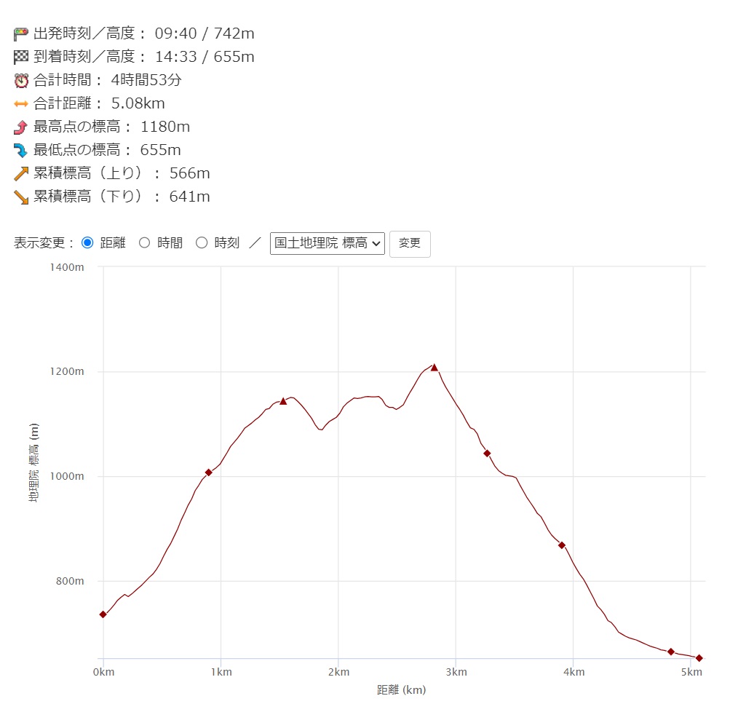Click the first peak triangle marker near 1.5km
746x720 pixels.
pos(283,401)
